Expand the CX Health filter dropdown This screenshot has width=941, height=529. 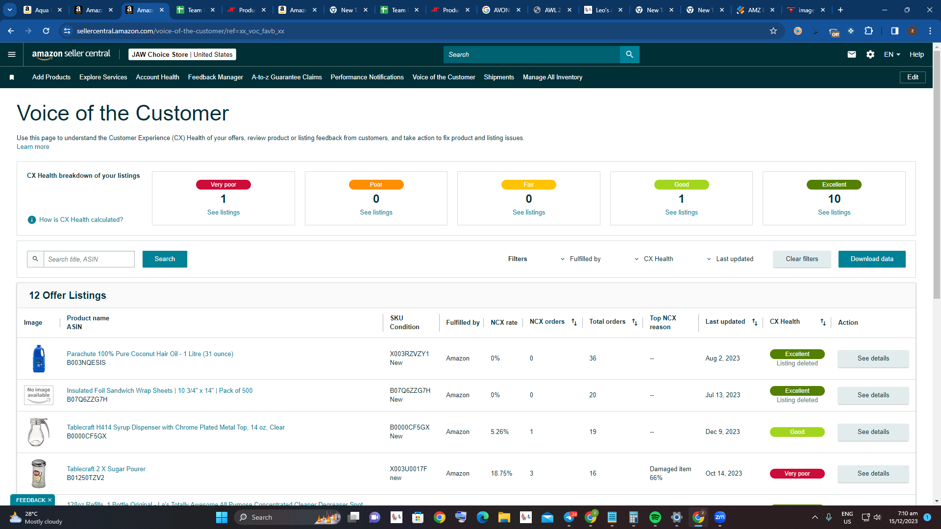[x=654, y=259]
